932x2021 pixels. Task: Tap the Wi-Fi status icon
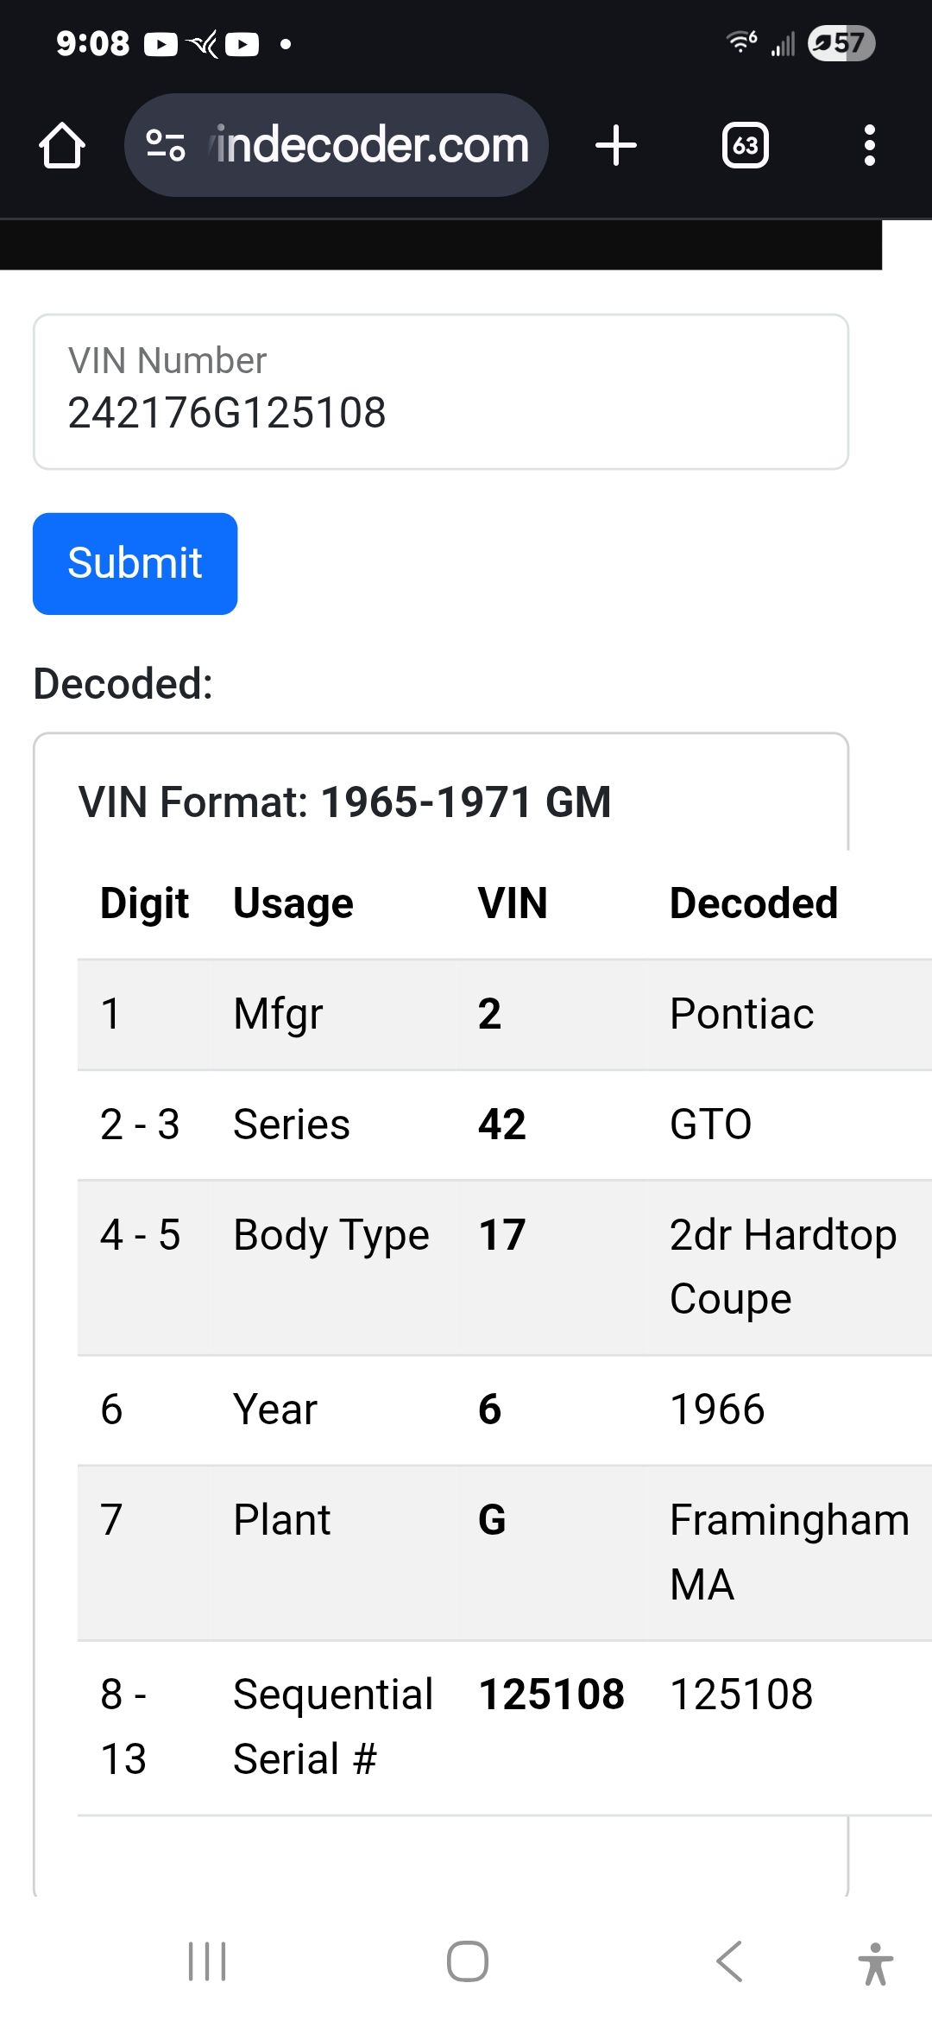[x=741, y=41]
